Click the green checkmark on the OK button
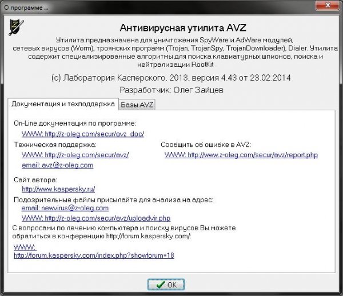 (161, 285)
